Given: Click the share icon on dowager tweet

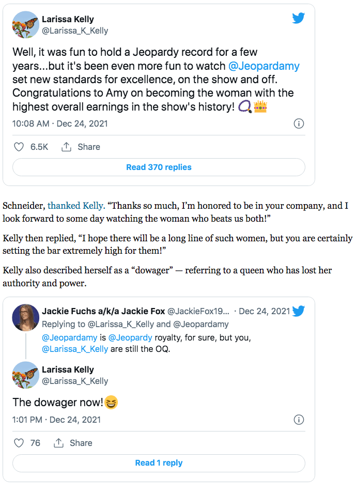Looking at the screenshot, I should pyautogui.click(x=59, y=443).
